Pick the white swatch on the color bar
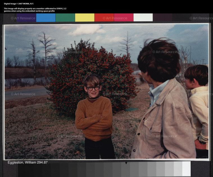Screen dimensions: 213x177 click(x=143, y=17)
